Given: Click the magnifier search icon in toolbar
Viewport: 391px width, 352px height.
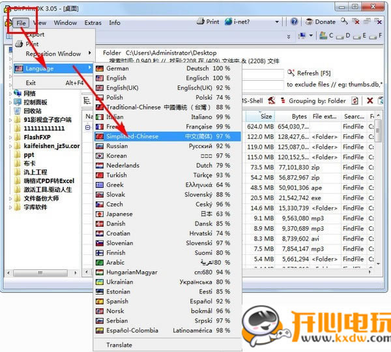Looking at the screenshot, I should tap(344, 22).
